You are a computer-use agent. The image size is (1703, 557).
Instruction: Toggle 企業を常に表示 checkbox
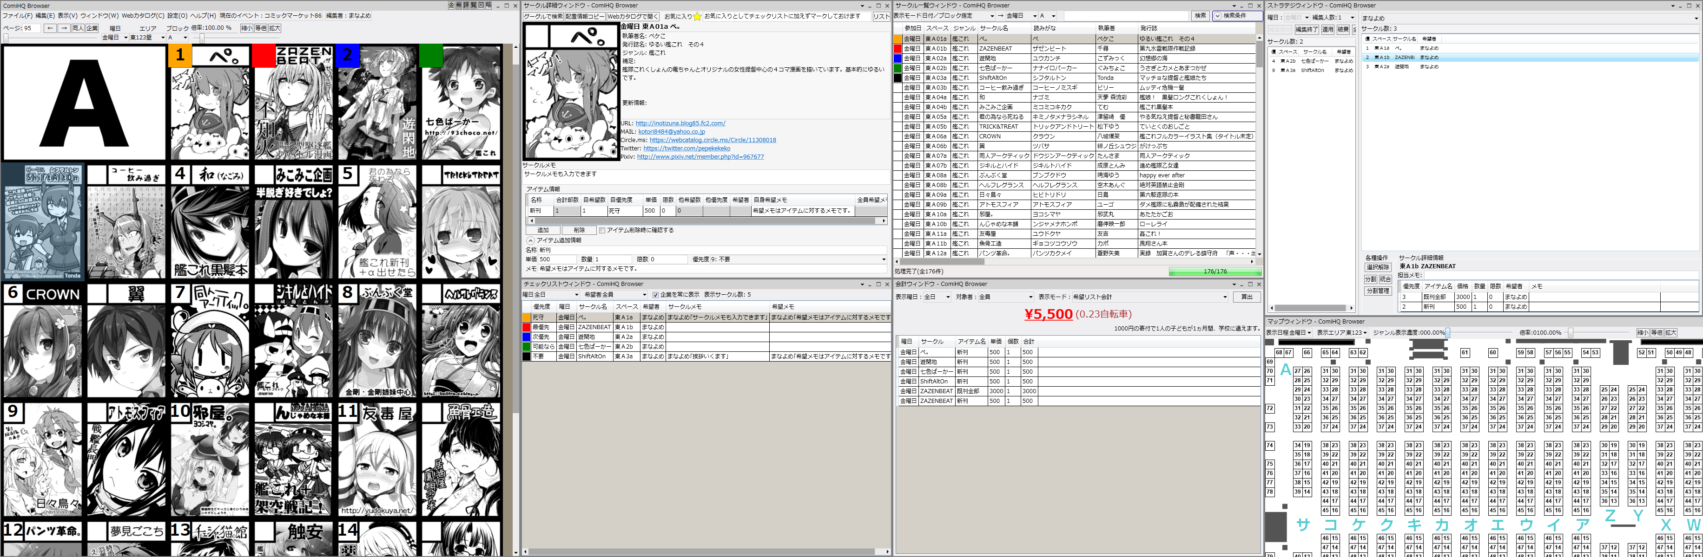pyautogui.click(x=655, y=295)
